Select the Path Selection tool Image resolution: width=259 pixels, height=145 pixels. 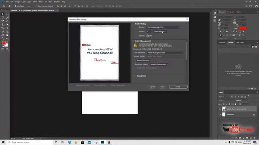7,31
